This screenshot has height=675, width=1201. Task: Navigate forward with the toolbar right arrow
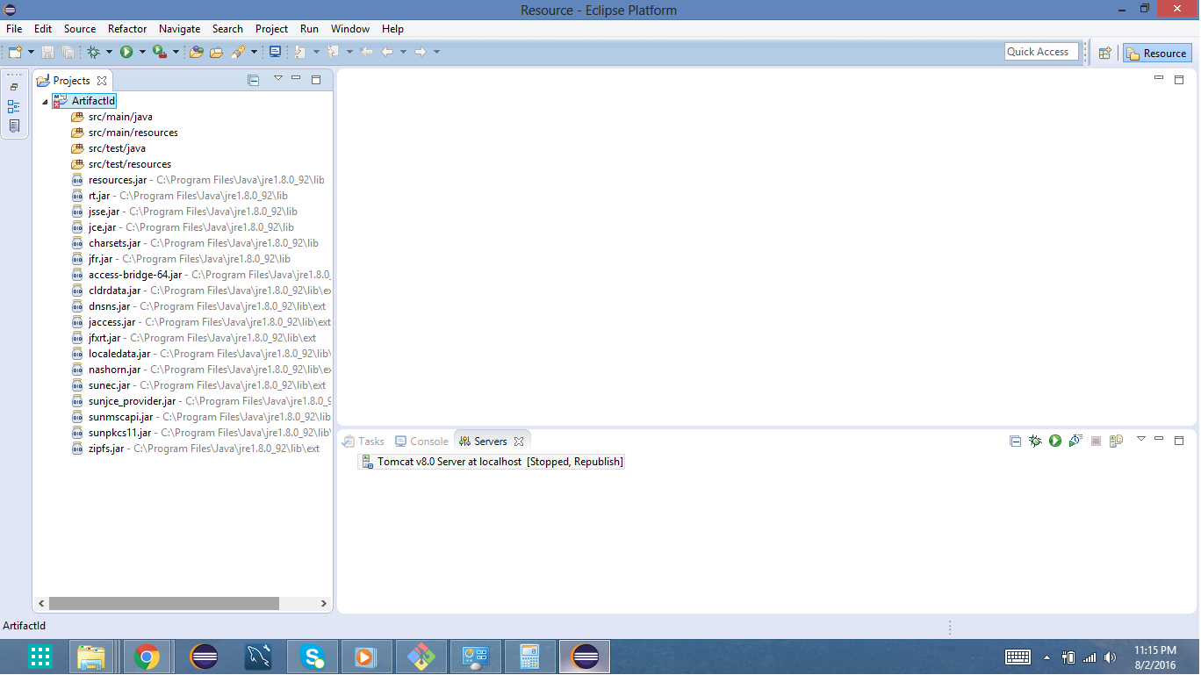(420, 52)
